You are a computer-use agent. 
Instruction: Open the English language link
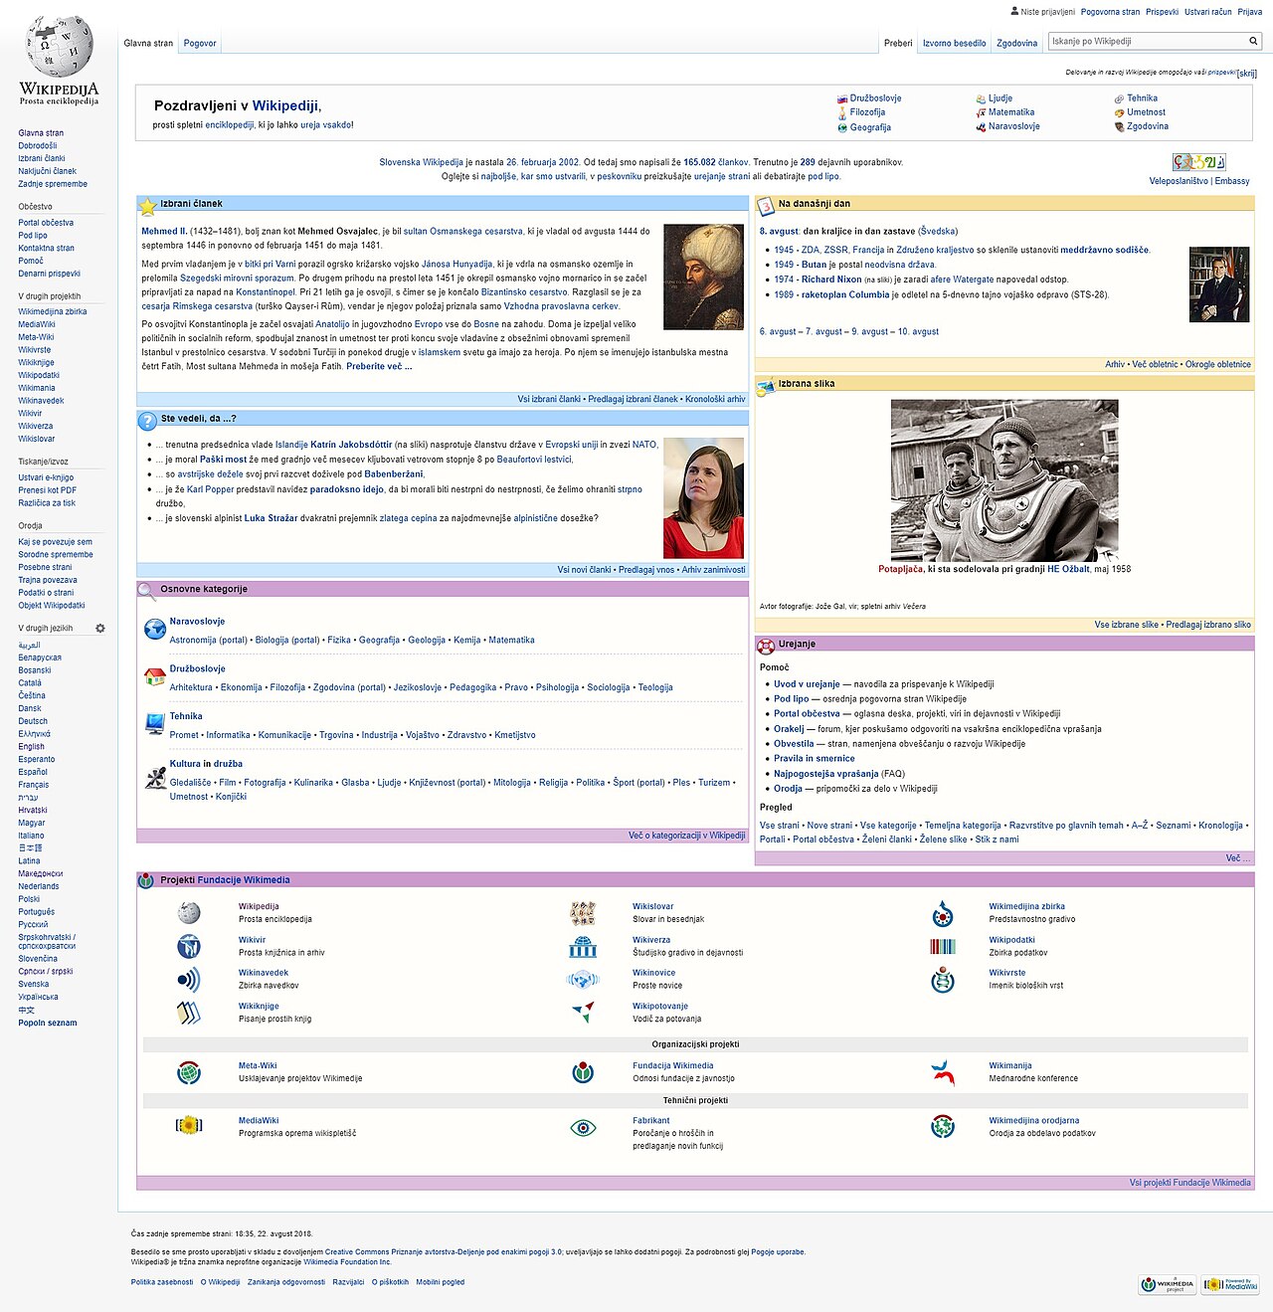[x=31, y=746]
